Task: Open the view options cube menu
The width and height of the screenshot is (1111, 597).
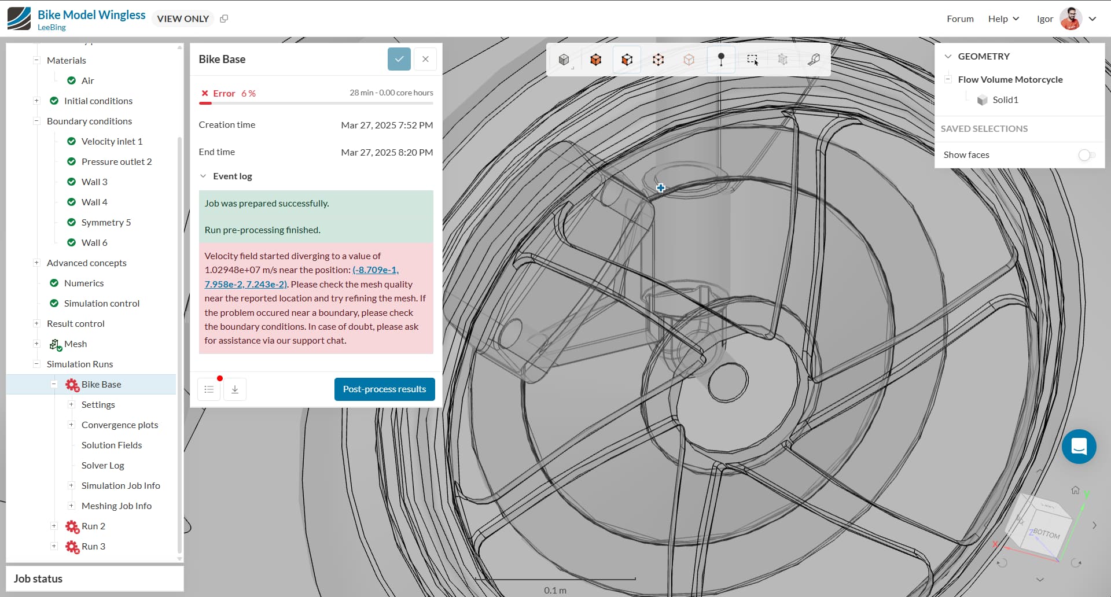Action: pos(564,60)
